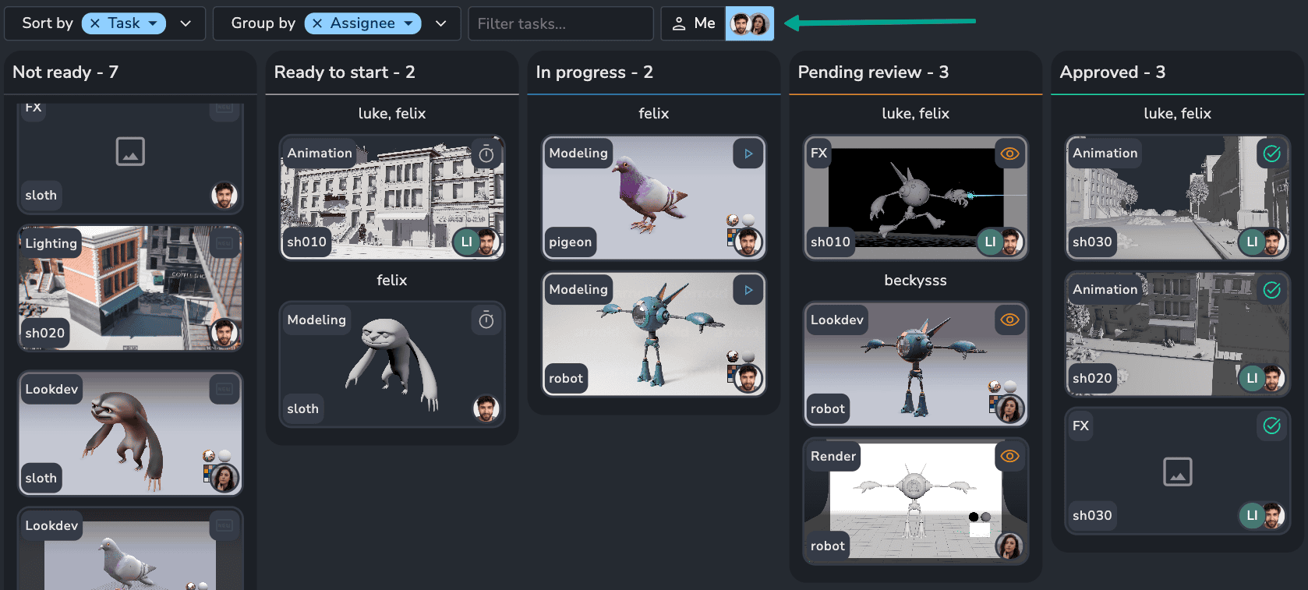The image size is (1308, 590).
Task: Click the checkmark icon on sh020 Animation card
Action: click(x=1271, y=290)
